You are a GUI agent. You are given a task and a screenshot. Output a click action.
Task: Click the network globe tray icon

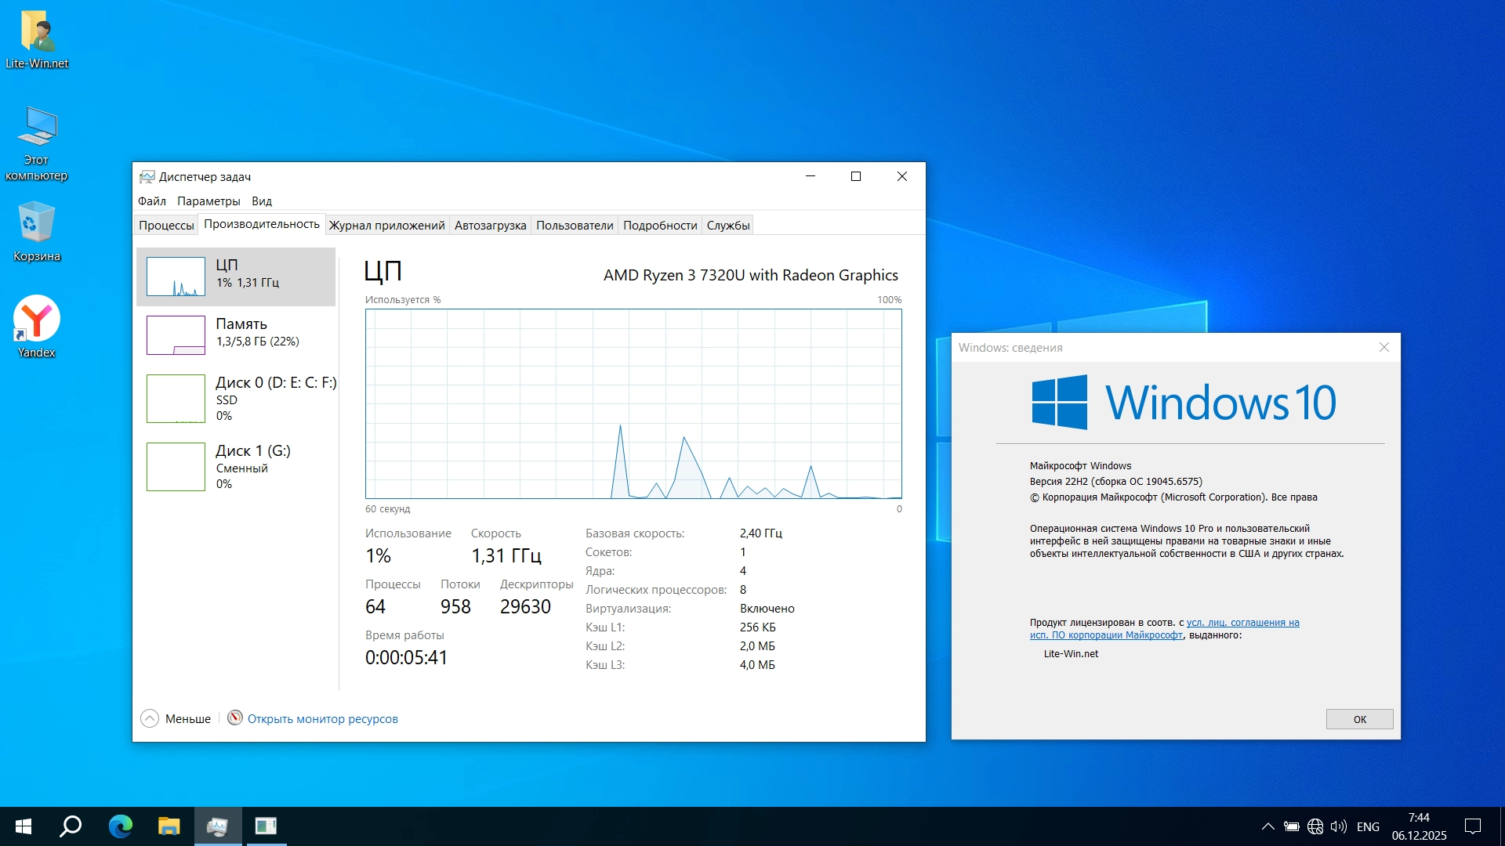(1315, 826)
